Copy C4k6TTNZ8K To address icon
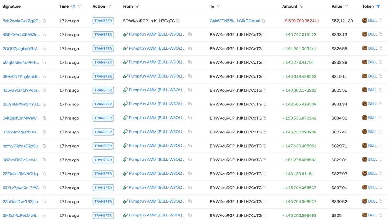The width and height of the screenshot is (387, 220). click(x=263, y=21)
